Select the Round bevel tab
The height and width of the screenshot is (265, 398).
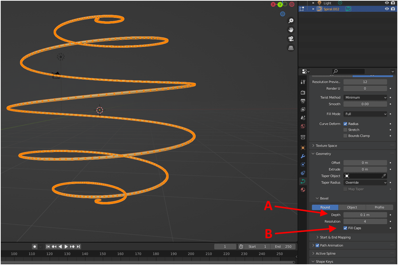[x=325, y=207]
